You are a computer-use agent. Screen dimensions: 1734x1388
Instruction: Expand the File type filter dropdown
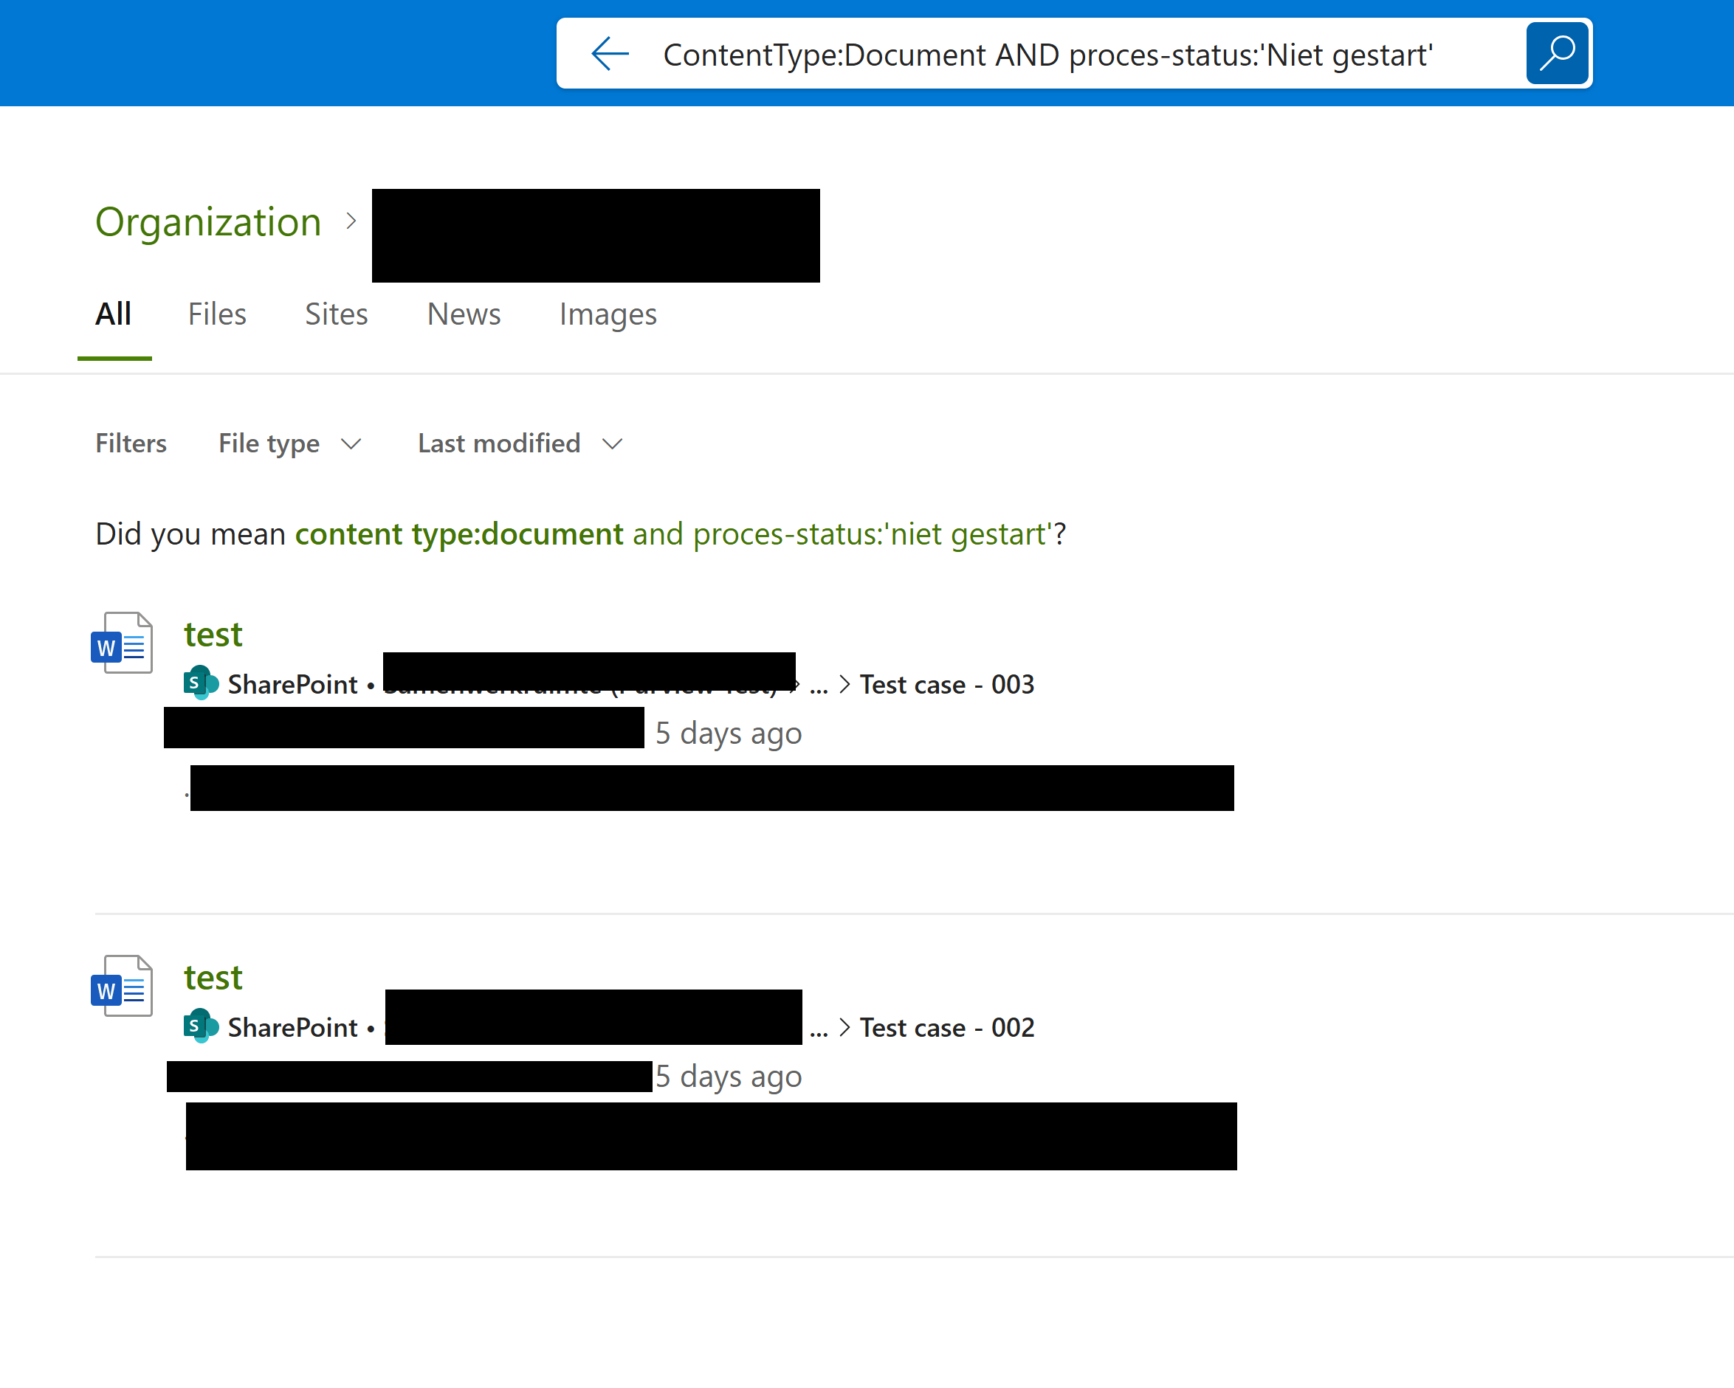(289, 444)
